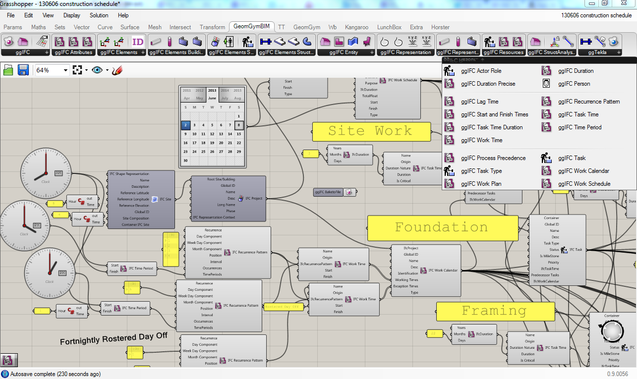Toggle the AM indicator on the clock
The width and height of the screenshot is (637, 379).
click(x=59, y=173)
